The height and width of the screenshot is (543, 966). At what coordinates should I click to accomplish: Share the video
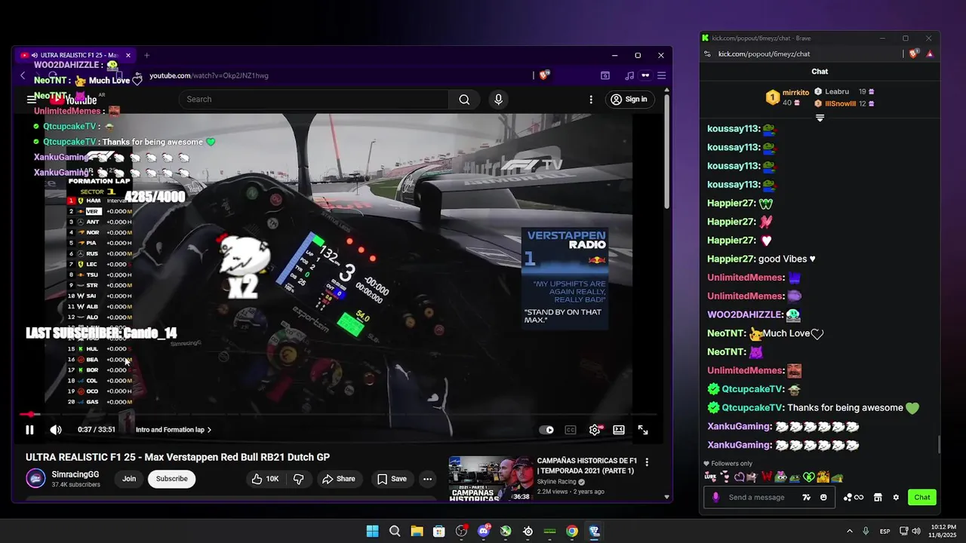click(x=339, y=479)
